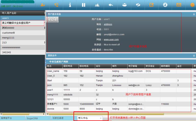This screenshot has width=196, height=121.
Task: Collapse the 用户基本信息 panel
Action: click(x=194, y=15)
